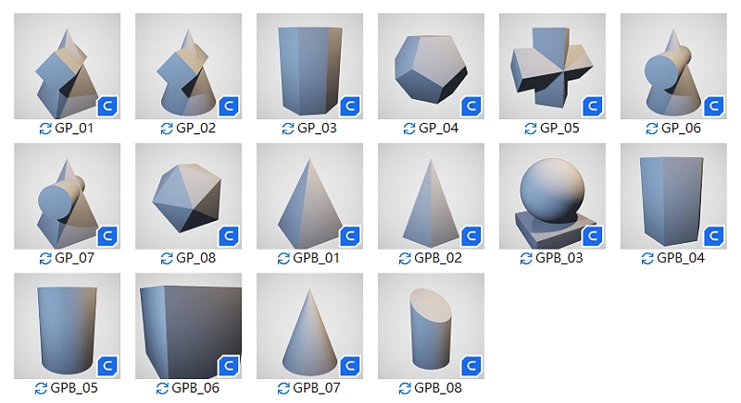
Task: Choose the GPB_07 cone thumbnail
Action: (x=310, y=326)
